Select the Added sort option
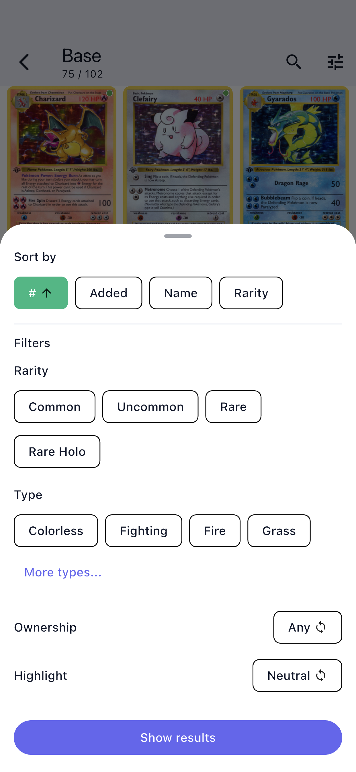The image size is (356, 772). pos(108,293)
